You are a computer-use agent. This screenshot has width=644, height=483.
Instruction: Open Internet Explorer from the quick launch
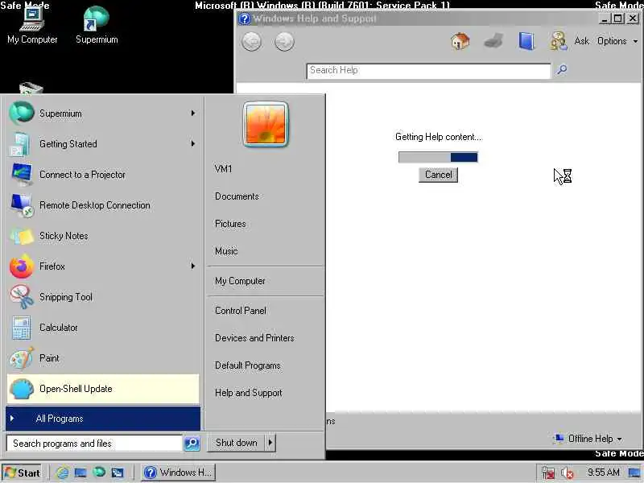point(63,473)
